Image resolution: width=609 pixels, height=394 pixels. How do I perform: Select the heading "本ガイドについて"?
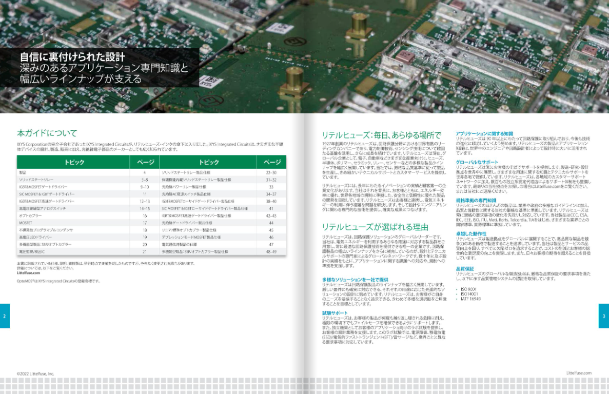click(47, 133)
